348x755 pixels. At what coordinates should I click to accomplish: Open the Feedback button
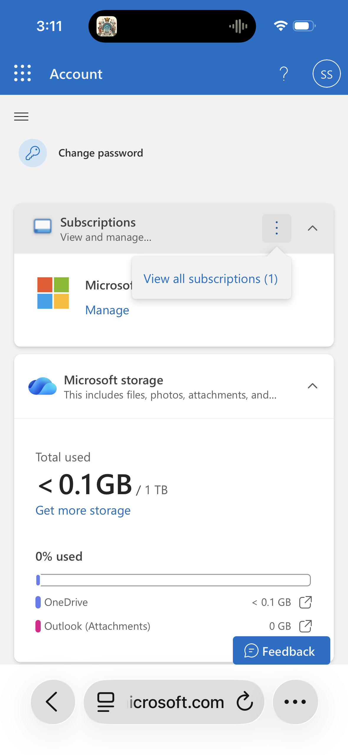[x=281, y=651]
